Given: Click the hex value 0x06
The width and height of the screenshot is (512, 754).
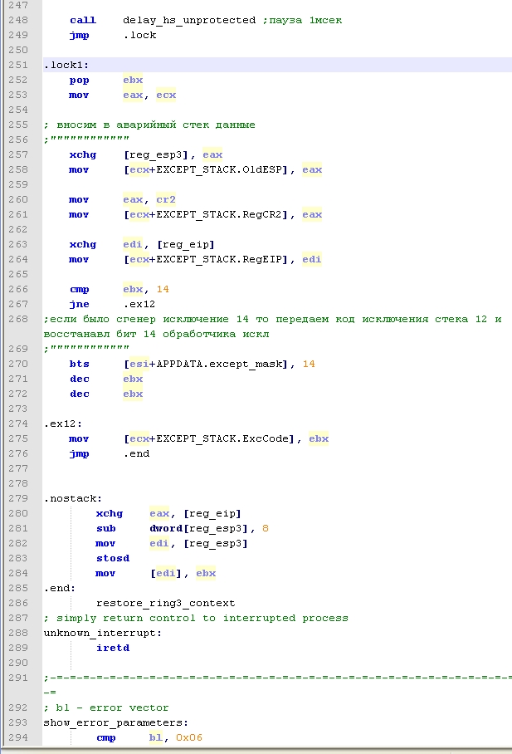Looking at the screenshot, I should click(x=189, y=737).
